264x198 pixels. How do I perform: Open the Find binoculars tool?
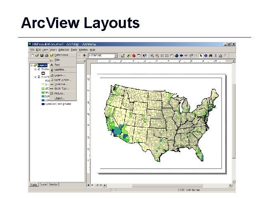210,56
